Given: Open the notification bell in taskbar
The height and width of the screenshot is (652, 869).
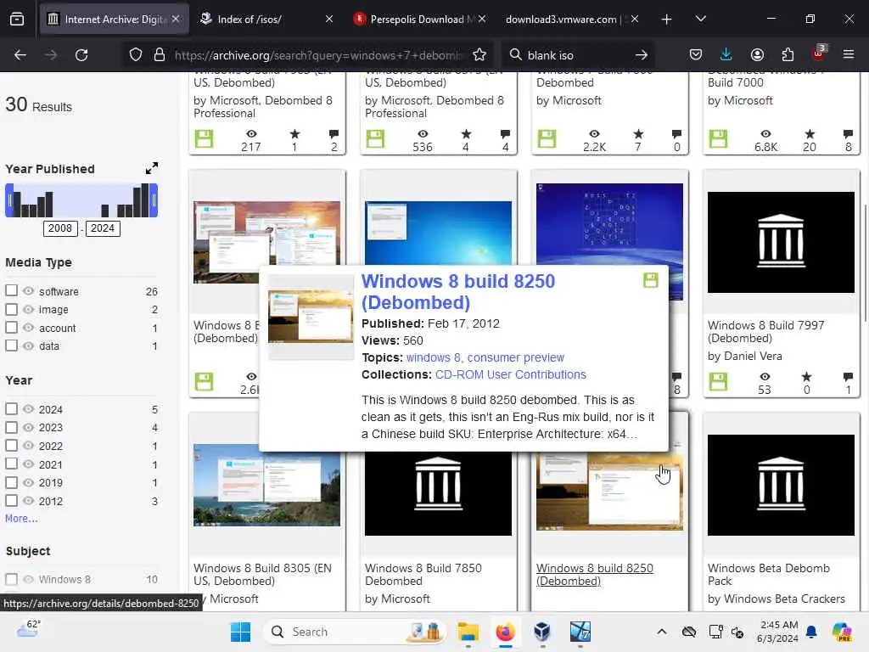Looking at the screenshot, I should [811, 632].
